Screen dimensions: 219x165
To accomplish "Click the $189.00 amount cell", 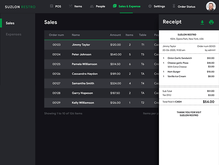I will 115,74.
